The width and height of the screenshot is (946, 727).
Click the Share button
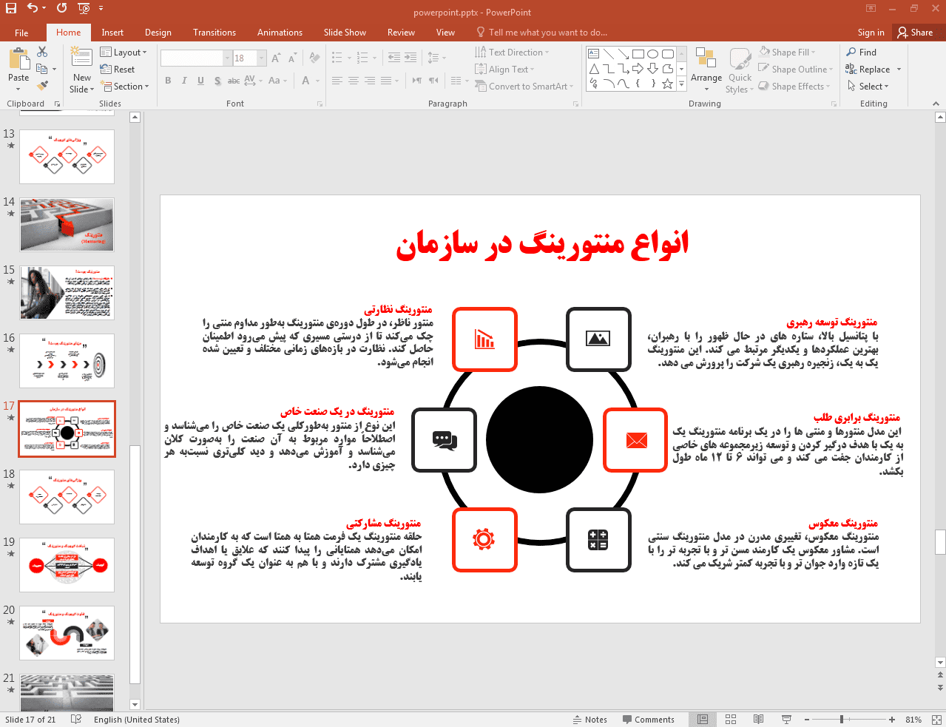pyautogui.click(x=916, y=33)
